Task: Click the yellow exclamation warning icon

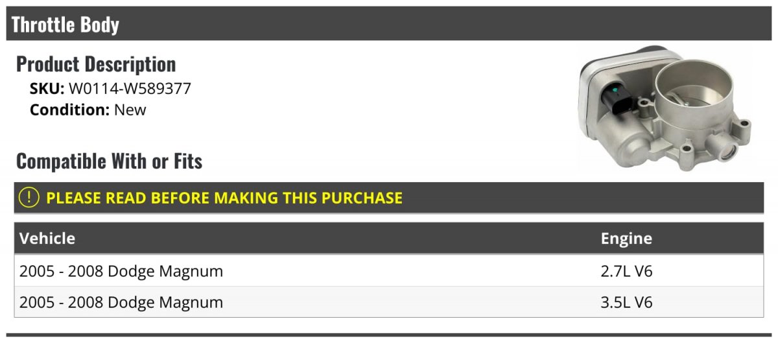Action: [29, 197]
